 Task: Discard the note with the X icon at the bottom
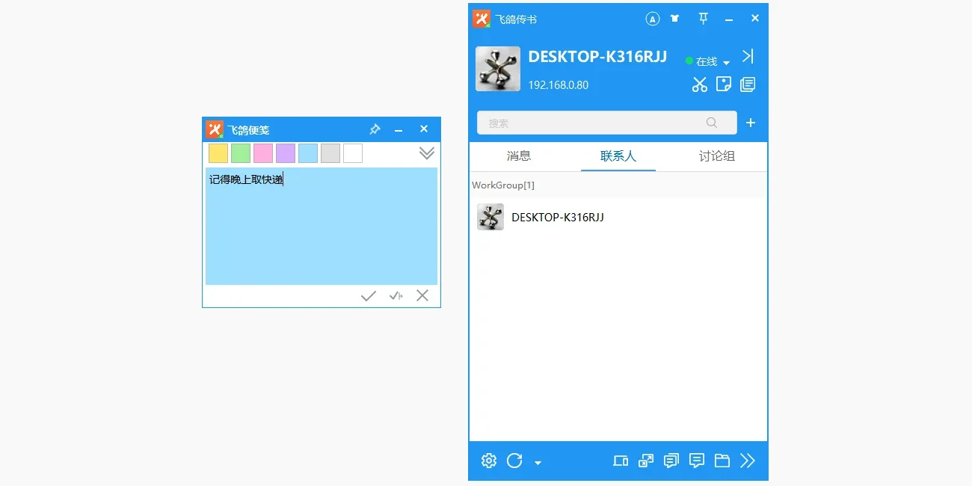coord(422,295)
